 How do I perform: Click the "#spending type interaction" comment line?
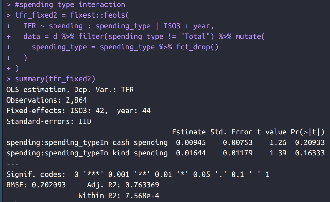tap(70, 4)
